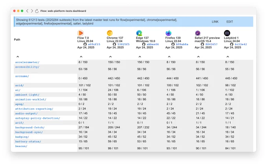Open the accessibility/ directory
The width and height of the screenshot is (267, 166).
27,67
